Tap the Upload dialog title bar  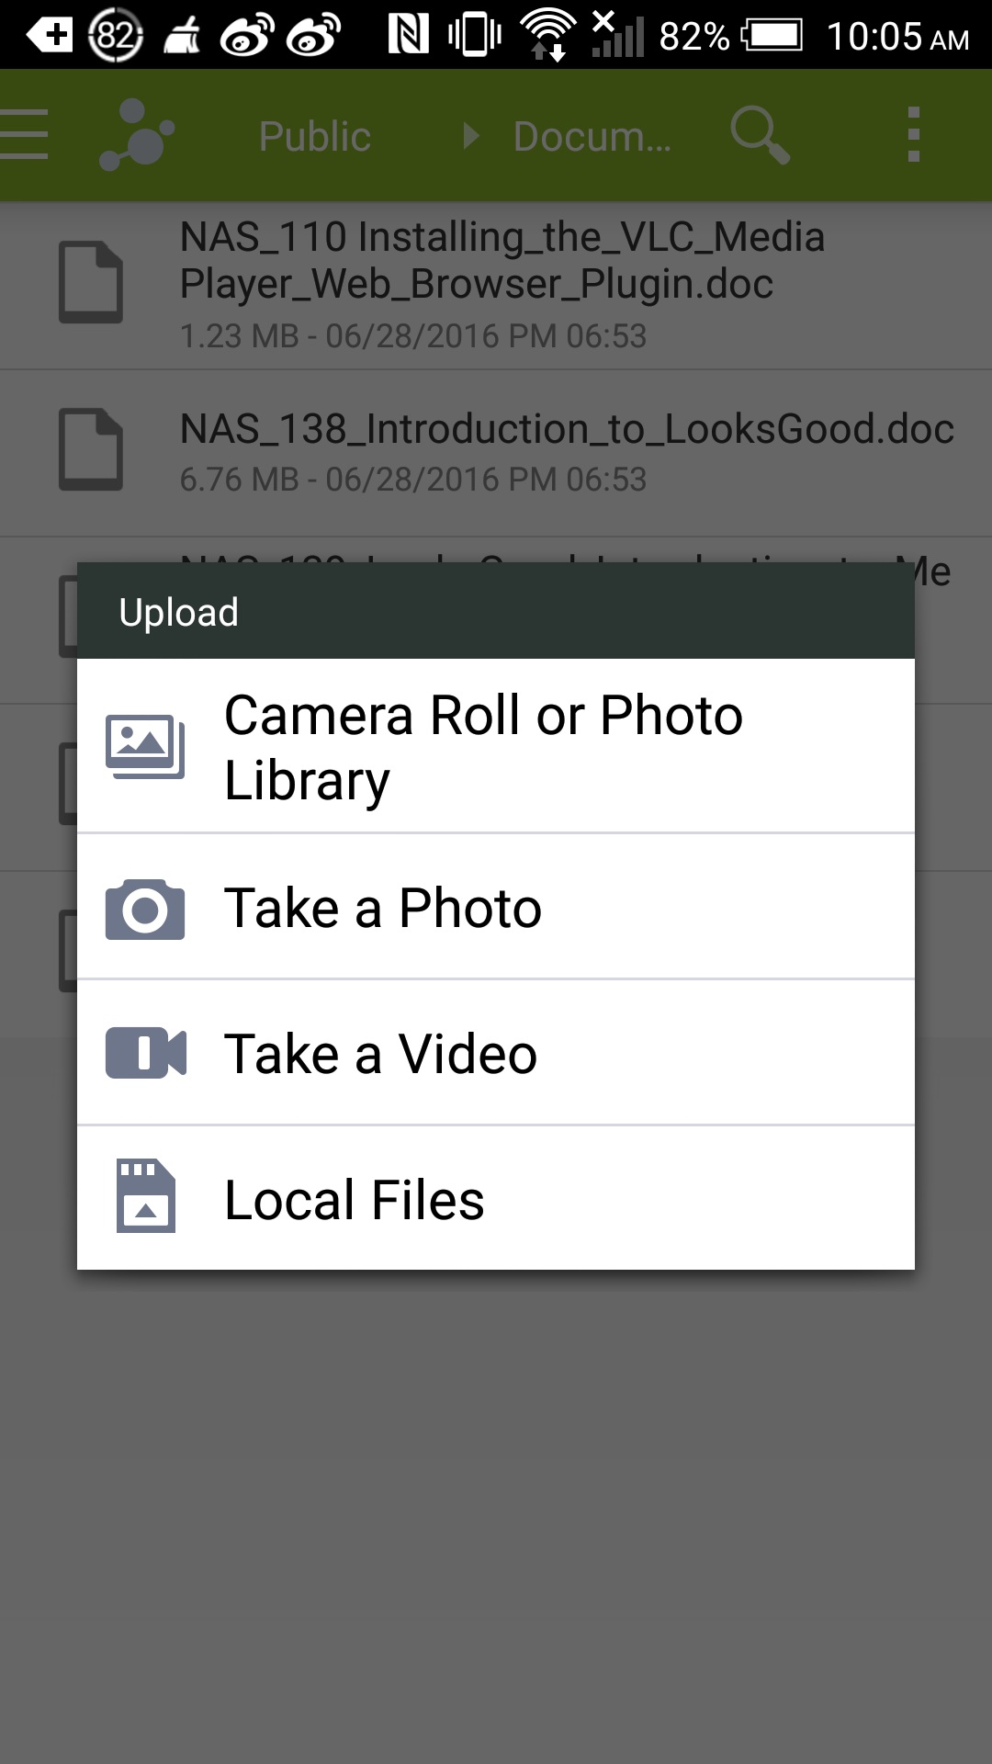pos(496,611)
